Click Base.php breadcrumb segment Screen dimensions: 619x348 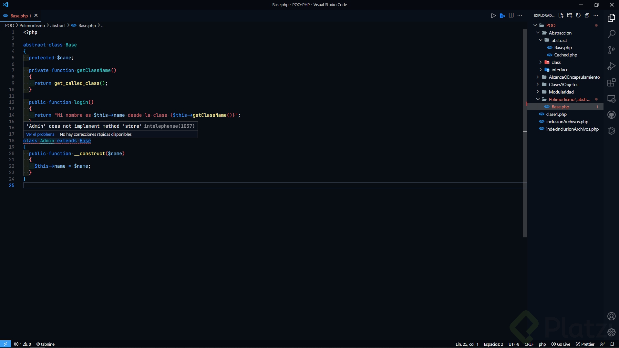tap(87, 25)
